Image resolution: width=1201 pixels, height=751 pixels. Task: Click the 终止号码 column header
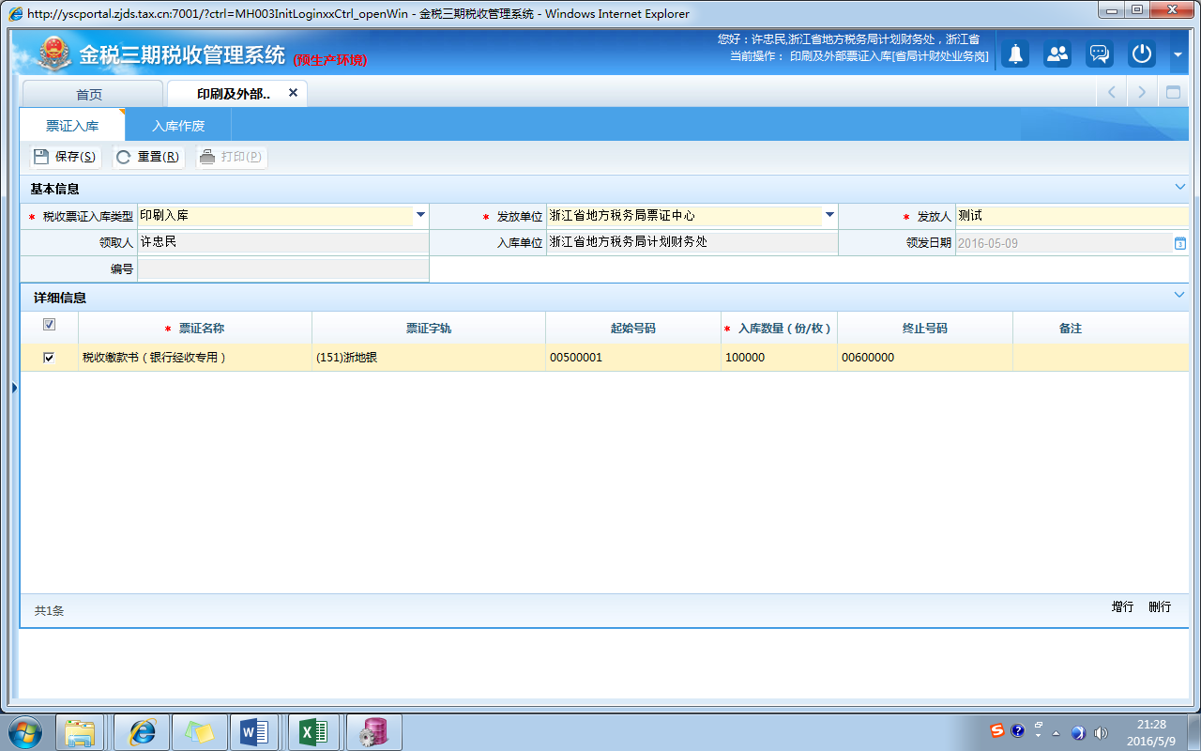coord(925,329)
